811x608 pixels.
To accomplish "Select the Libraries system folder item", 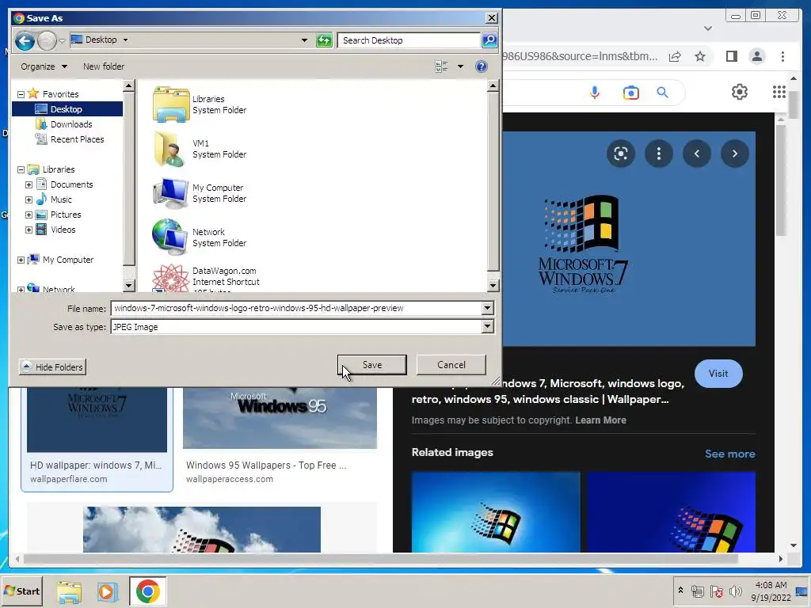I will (199, 104).
